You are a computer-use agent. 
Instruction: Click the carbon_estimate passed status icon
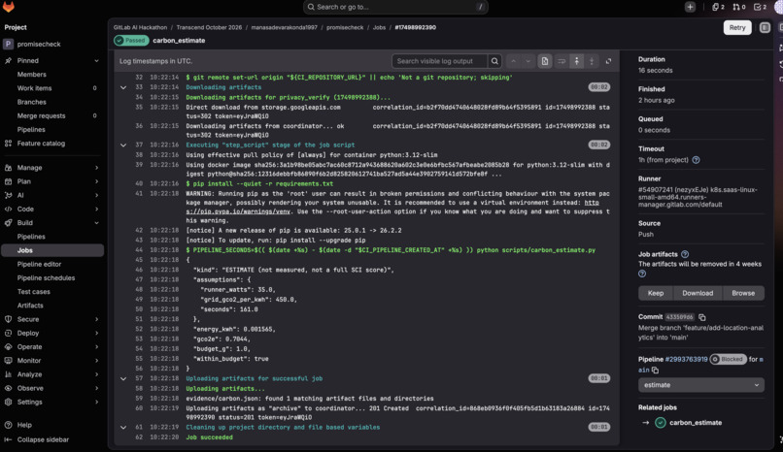pos(661,423)
